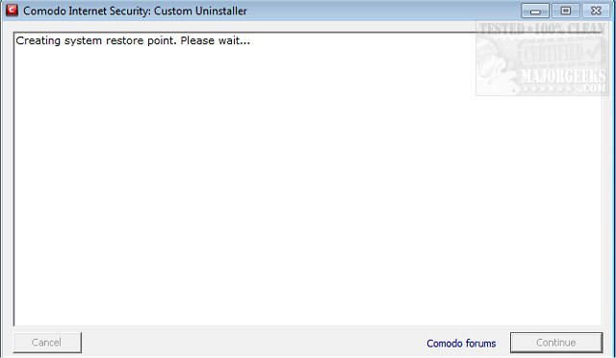Click the Comodo red shield title icon
Viewport: 616px width, 358px height.
[x=12, y=11]
